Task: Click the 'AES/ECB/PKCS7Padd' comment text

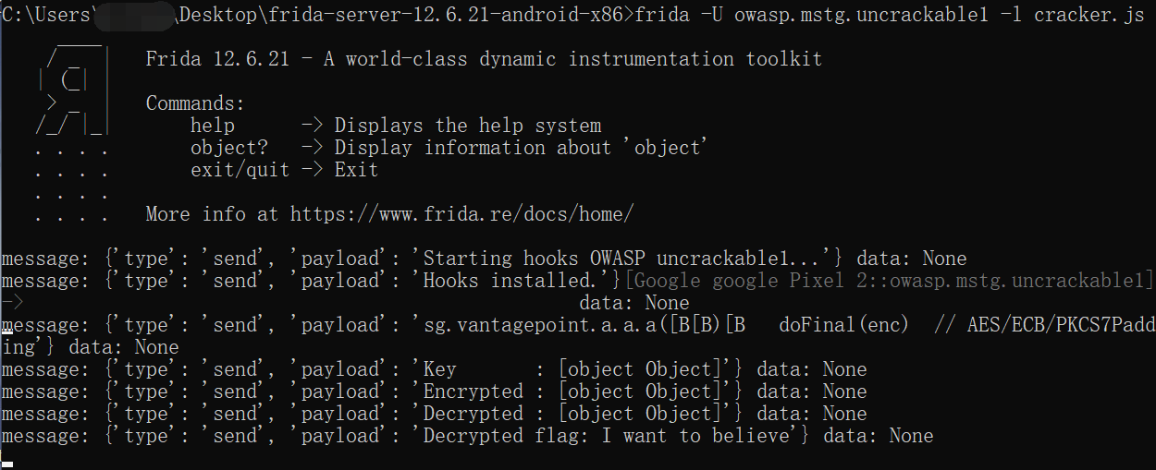Action: [1060, 325]
